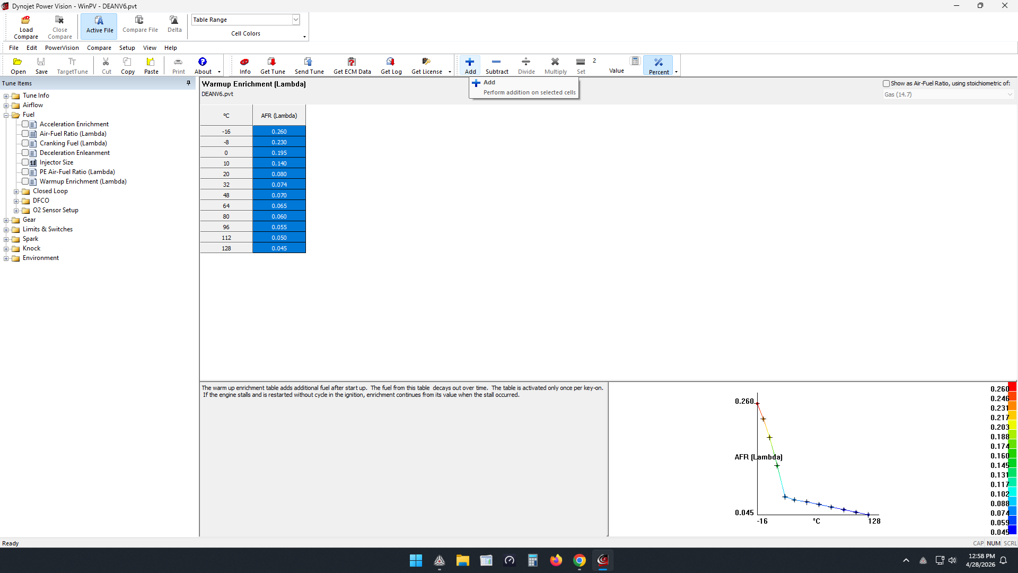This screenshot has height=573, width=1018.
Task: Select the Subtract operation icon
Action: 496,63
